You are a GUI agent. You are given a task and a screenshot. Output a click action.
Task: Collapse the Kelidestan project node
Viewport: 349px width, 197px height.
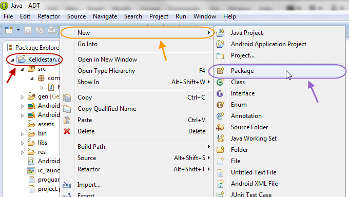pyautogui.click(x=12, y=60)
